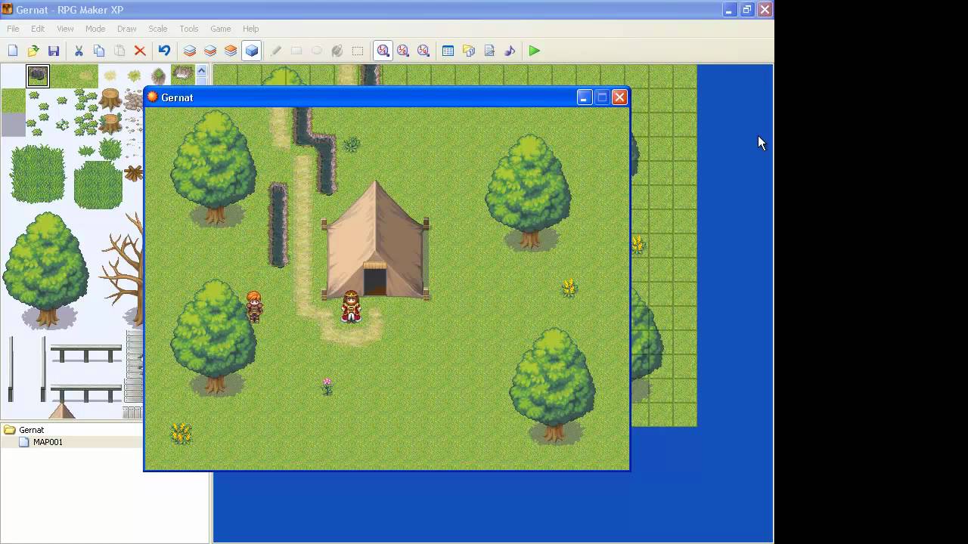
Task: Start Playtest with green play arrow
Action: (535, 51)
